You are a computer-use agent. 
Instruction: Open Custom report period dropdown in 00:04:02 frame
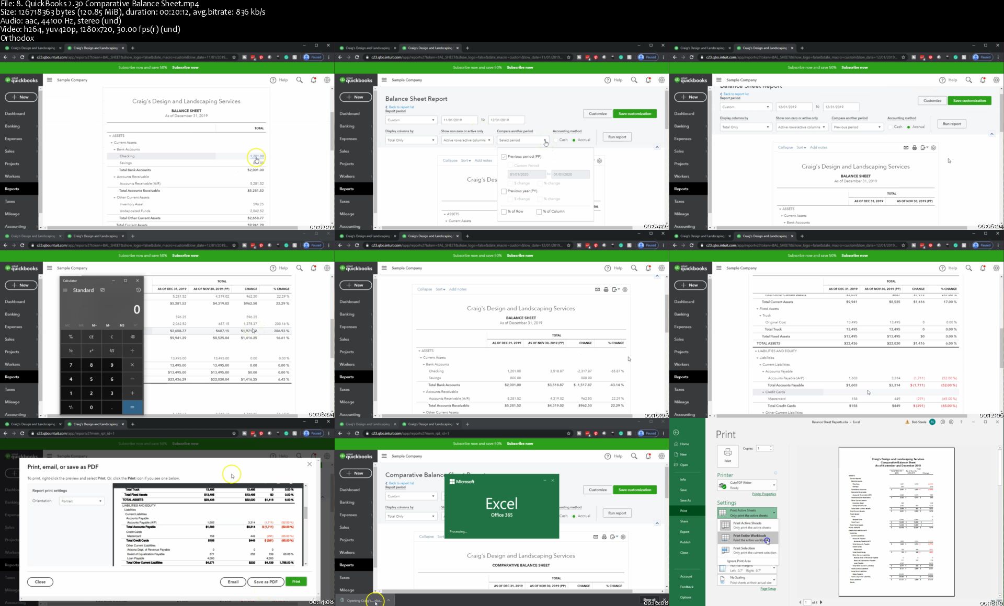pyautogui.click(x=411, y=120)
